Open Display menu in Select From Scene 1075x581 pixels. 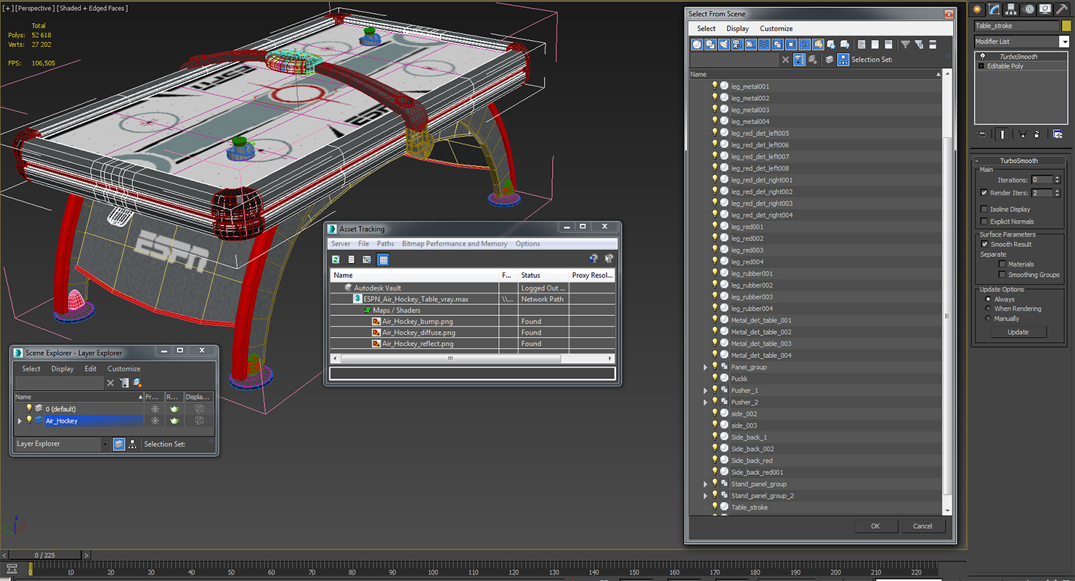pos(737,28)
